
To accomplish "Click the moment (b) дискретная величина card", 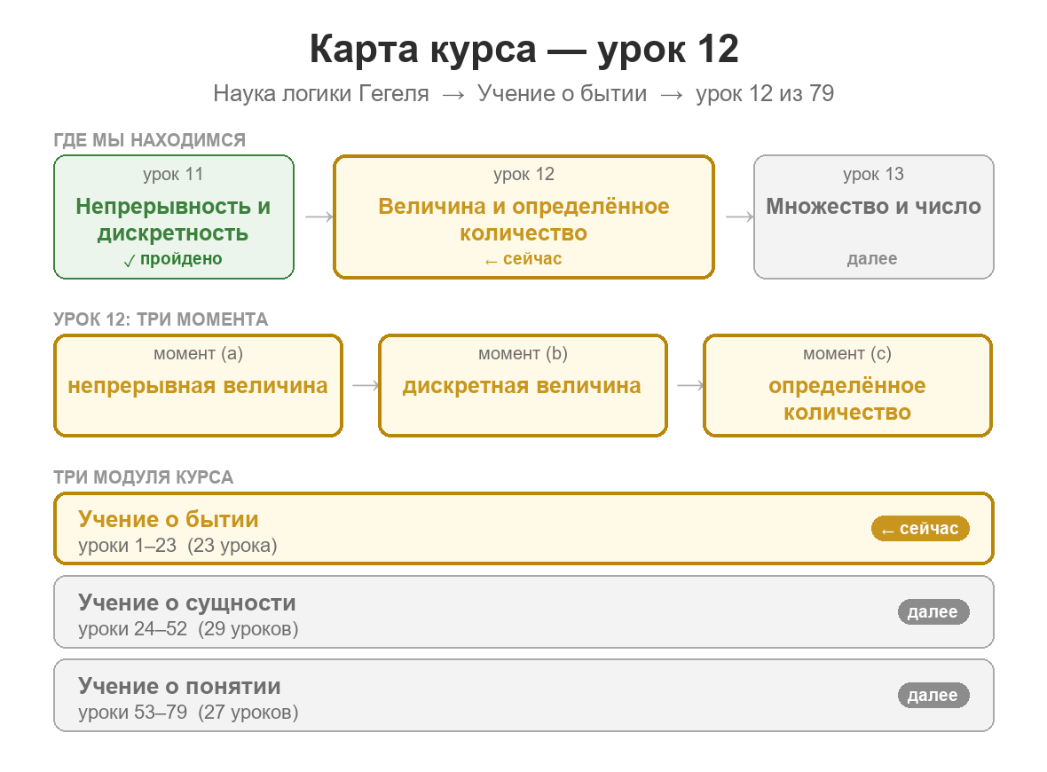I will click(x=523, y=385).
